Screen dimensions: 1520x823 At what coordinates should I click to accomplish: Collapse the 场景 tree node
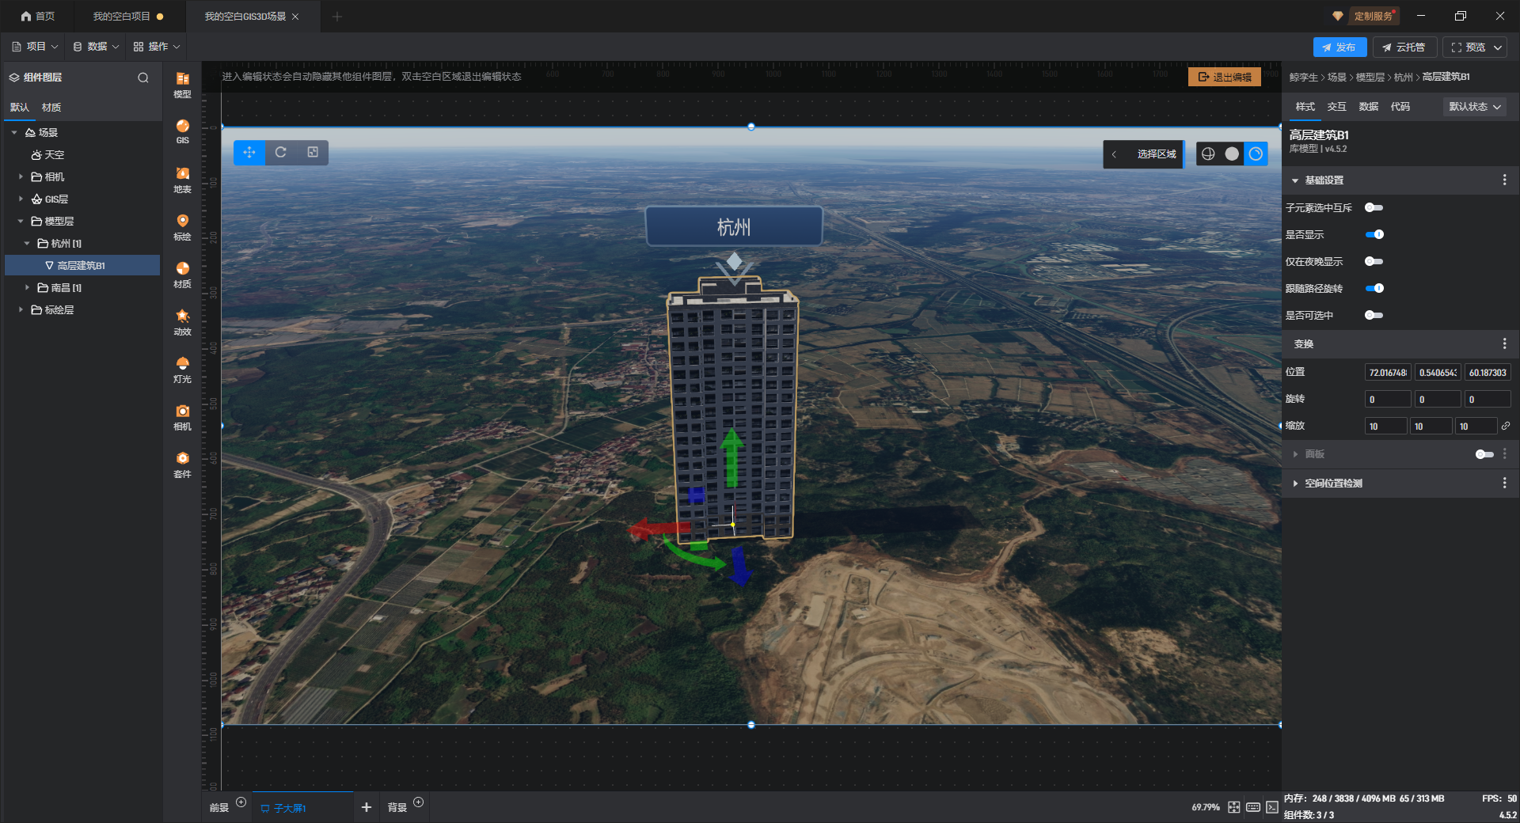pos(14,133)
